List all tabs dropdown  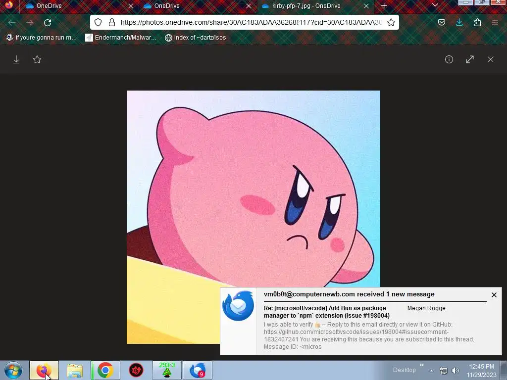(435, 5)
